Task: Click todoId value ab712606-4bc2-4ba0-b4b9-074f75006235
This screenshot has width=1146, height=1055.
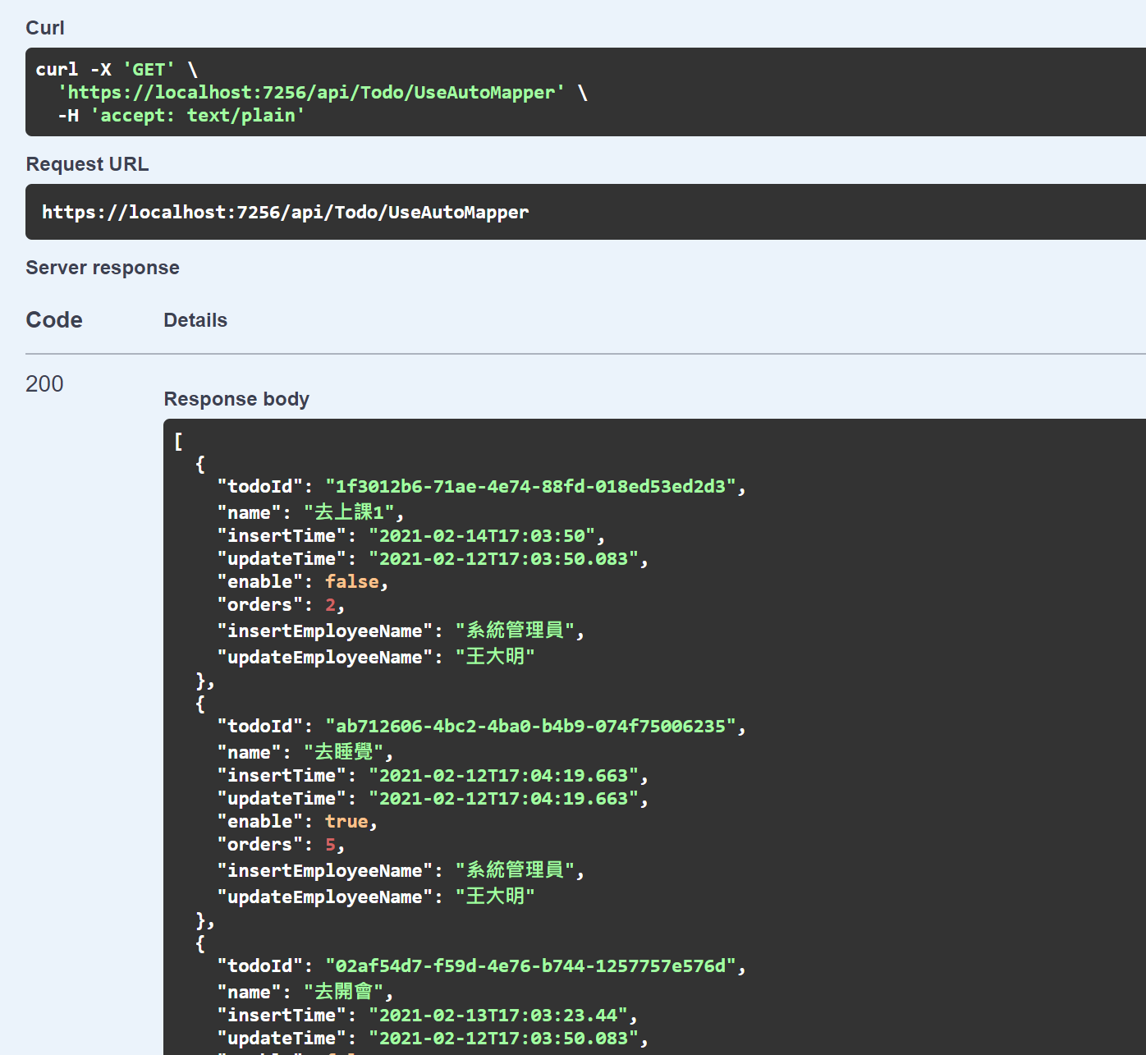Action: point(530,727)
